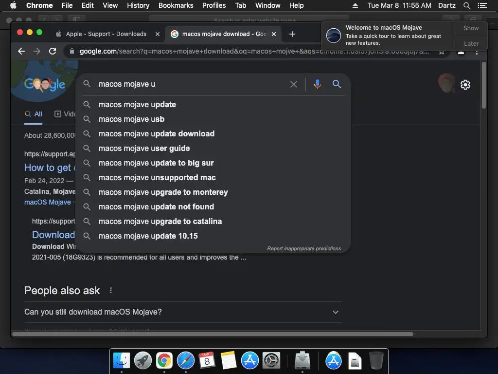498x374 pixels.
Task: Open Notes app in the Dock
Action: (x=229, y=361)
